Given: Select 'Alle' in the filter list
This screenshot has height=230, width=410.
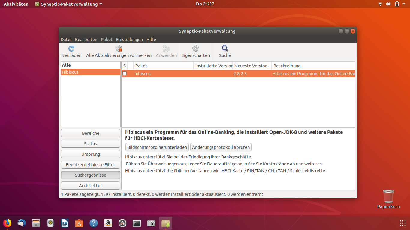Looking at the screenshot, I should [91, 65].
